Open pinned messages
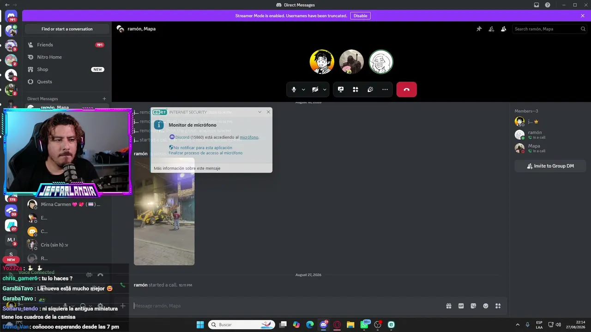The image size is (591, 332). coord(479,29)
